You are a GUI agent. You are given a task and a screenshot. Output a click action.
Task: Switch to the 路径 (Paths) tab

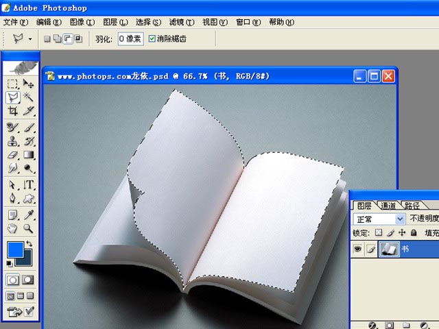tap(412, 205)
